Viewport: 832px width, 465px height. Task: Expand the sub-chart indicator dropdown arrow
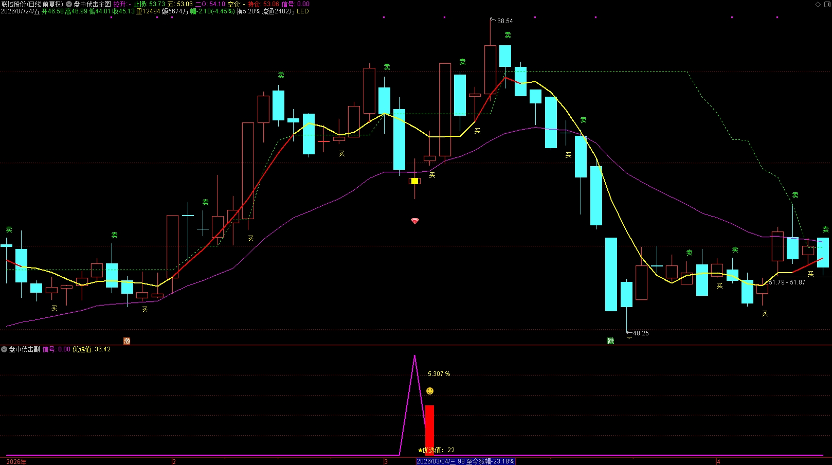4,349
